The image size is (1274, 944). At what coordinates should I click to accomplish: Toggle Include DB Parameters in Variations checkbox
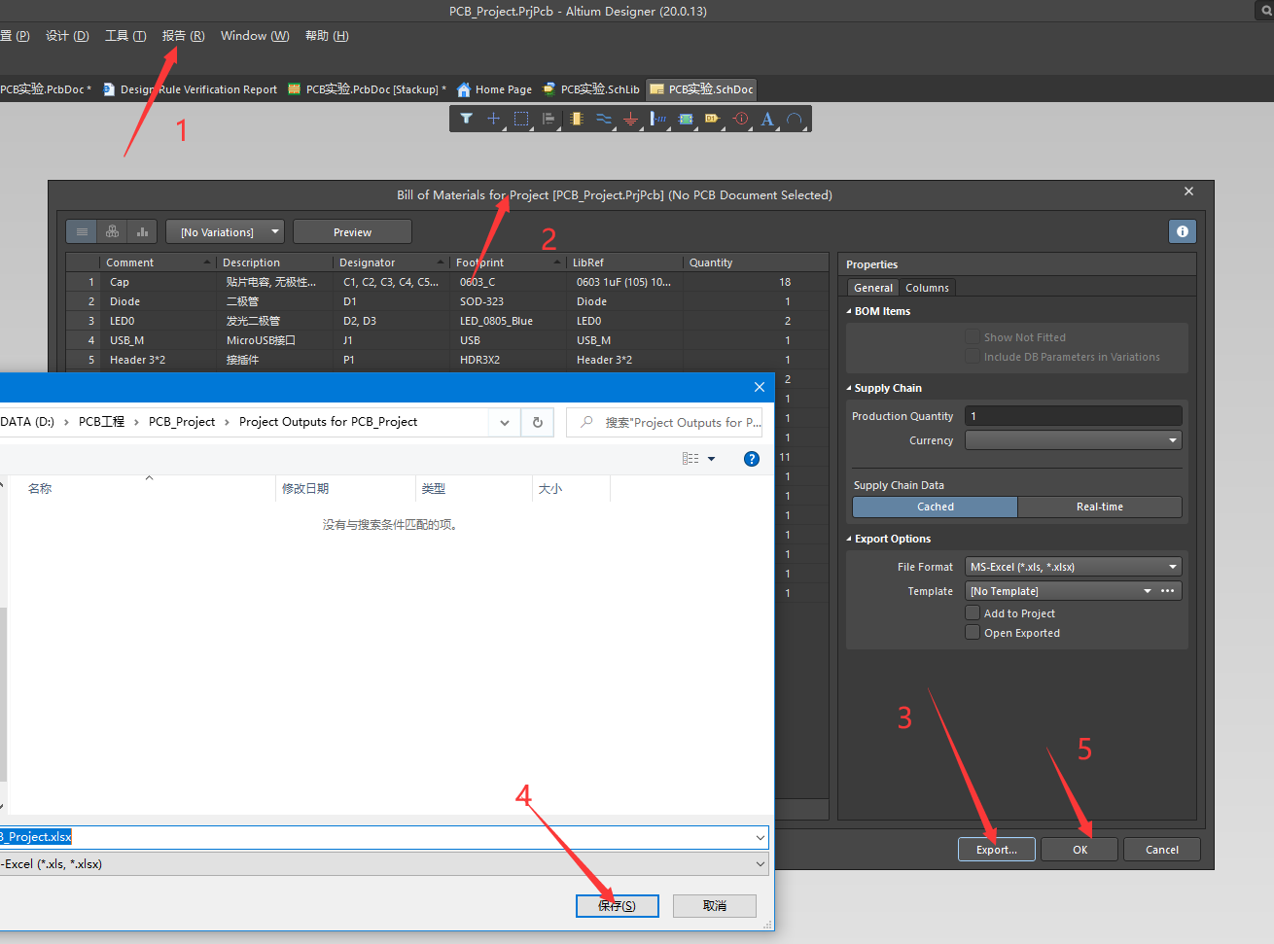973,356
